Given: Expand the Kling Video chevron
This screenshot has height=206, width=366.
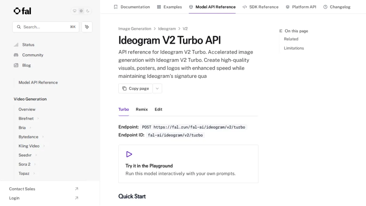Looking at the screenshot, I should coord(44,146).
